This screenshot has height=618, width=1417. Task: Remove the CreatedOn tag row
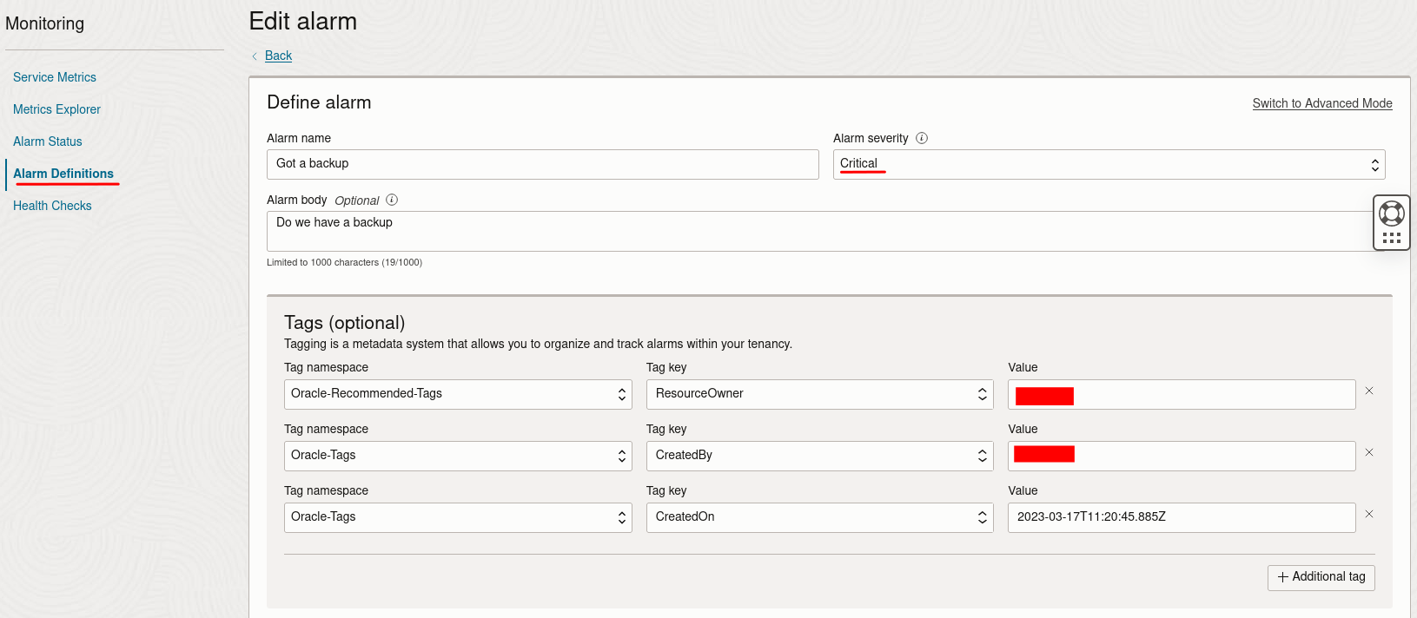tap(1369, 515)
